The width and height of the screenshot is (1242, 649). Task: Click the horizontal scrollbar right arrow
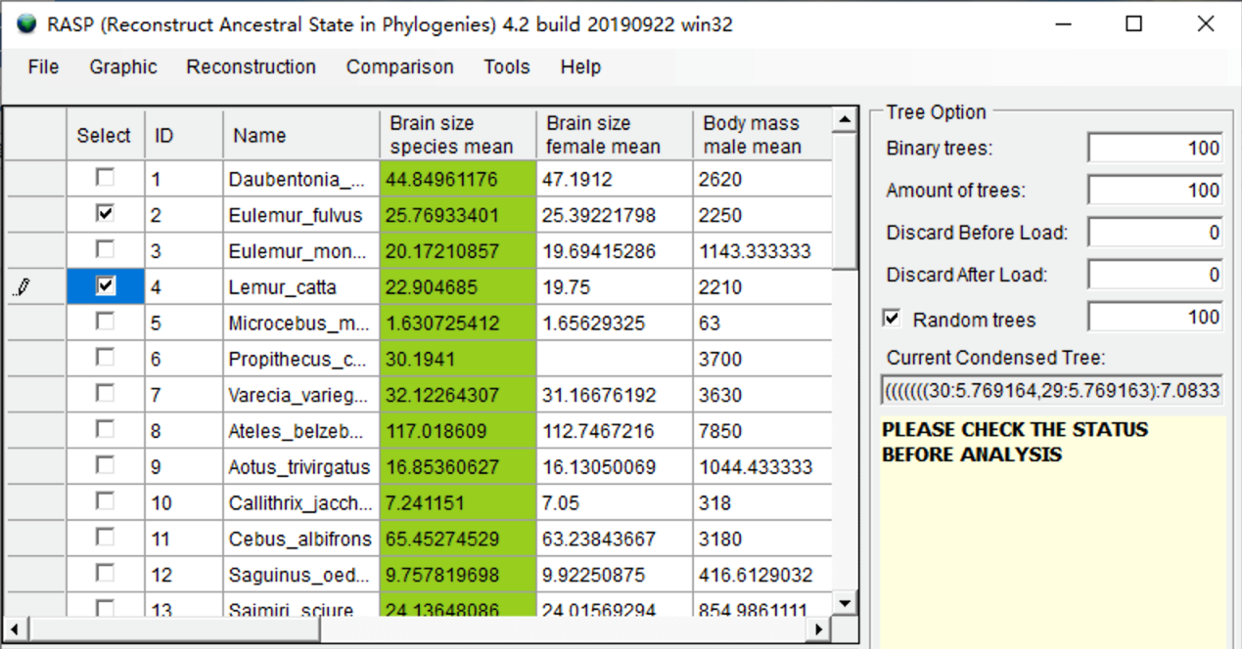[x=820, y=627]
